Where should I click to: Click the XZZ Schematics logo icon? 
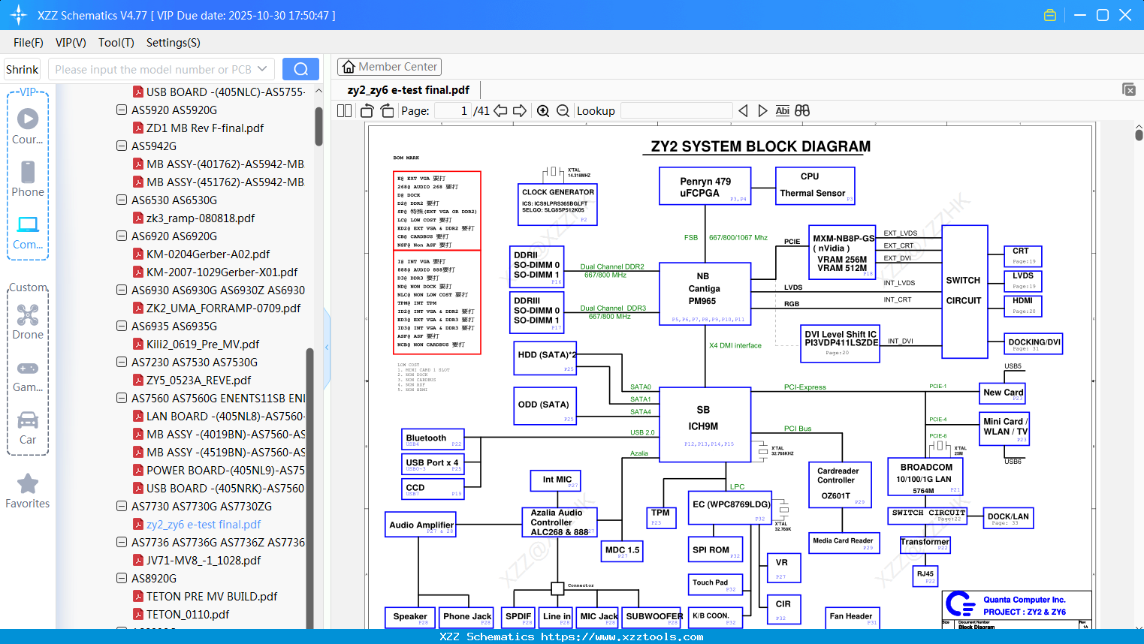pos(18,15)
